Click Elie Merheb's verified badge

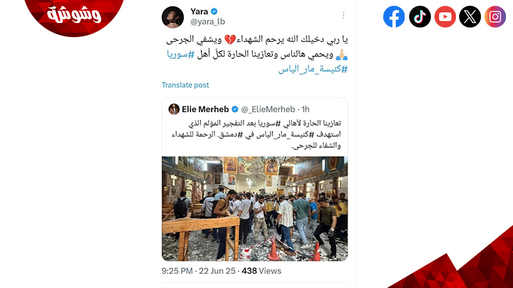point(235,109)
